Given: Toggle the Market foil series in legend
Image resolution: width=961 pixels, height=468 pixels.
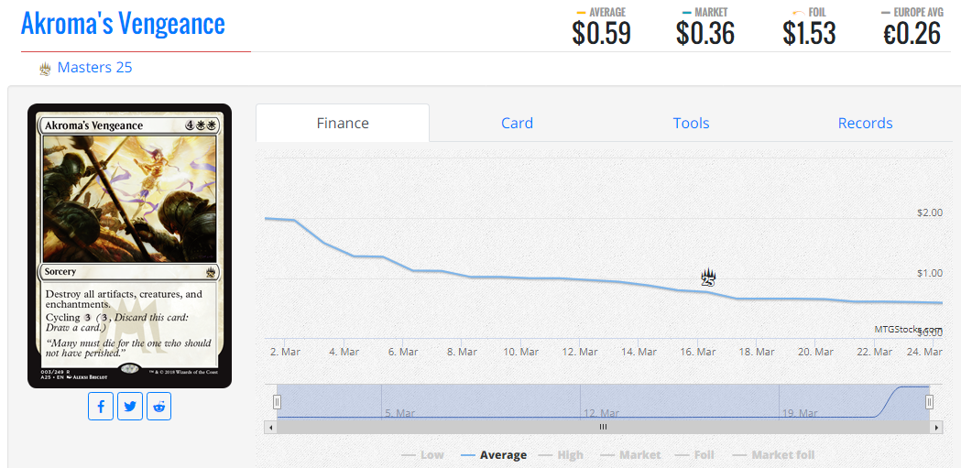Looking at the screenshot, I should [773, 455].
